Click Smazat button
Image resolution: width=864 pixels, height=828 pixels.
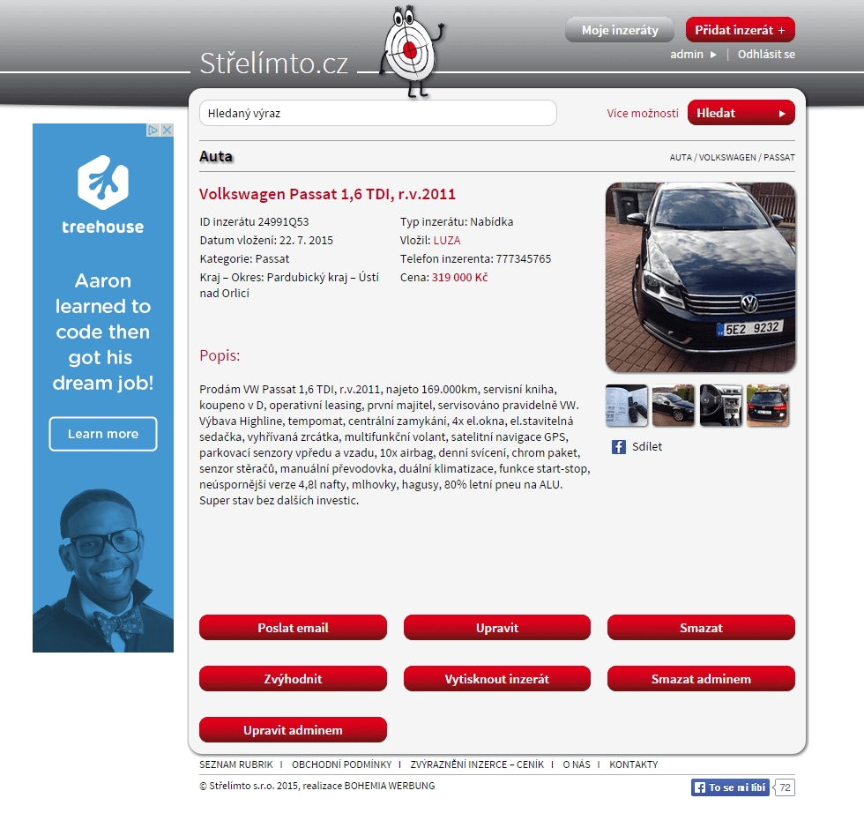coord(701,627)
